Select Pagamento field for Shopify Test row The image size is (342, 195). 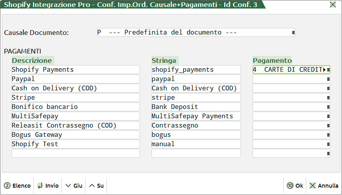click(289, 144)
